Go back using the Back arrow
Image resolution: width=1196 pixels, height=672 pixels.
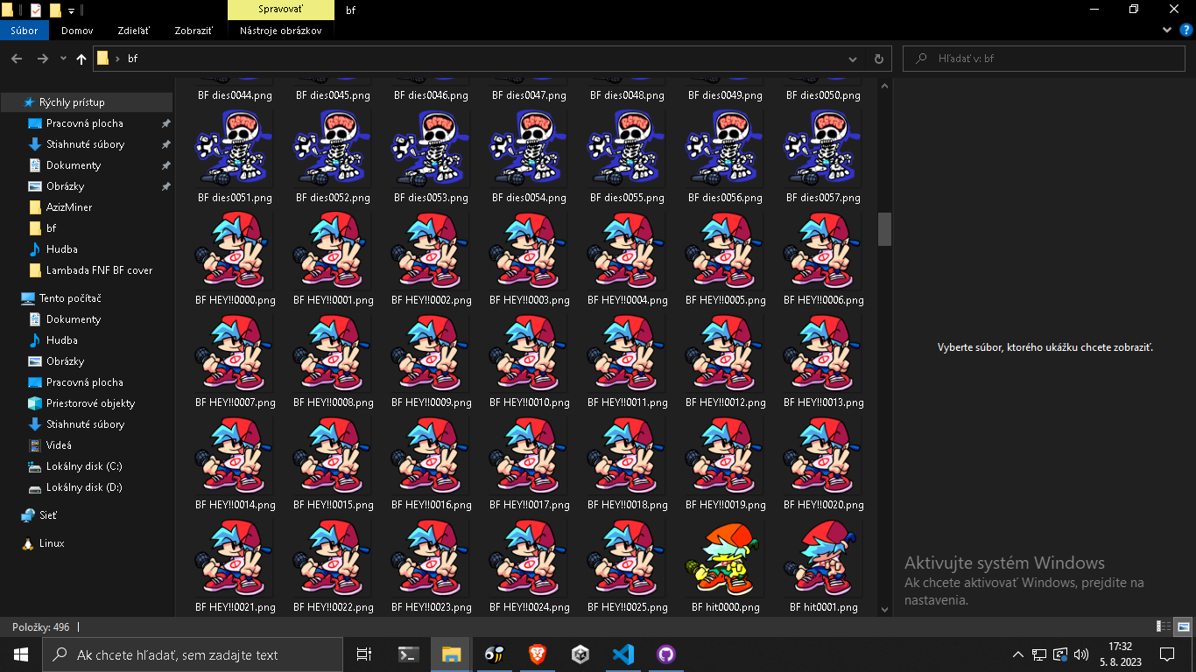(x=16, y=59)
